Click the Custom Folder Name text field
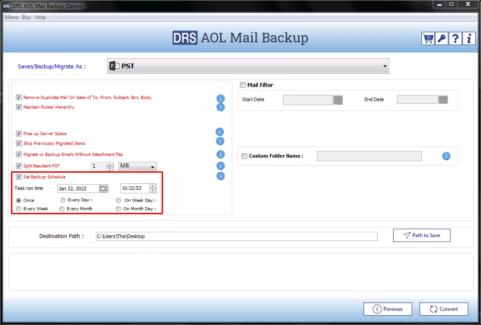This screenshot has height=325, width=481. click(369, 156)
